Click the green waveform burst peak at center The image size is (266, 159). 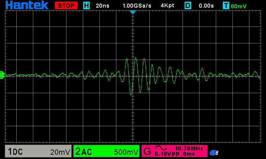tap(136, 58)
